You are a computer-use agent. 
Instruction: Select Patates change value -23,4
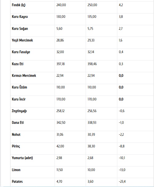pyautogui.click(x=122, y=181)
